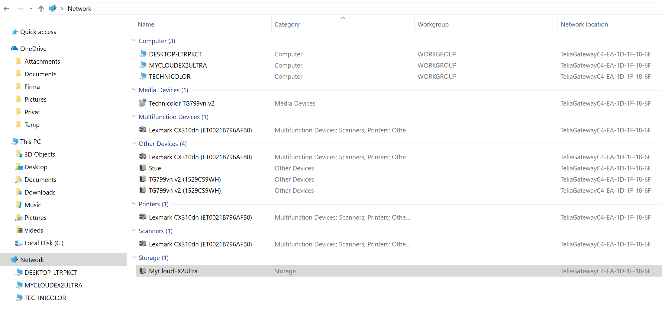This screenshot has height=314, width=662.
Task: Select Lexmark icon under Other Devices
Action: click(143, 157)
